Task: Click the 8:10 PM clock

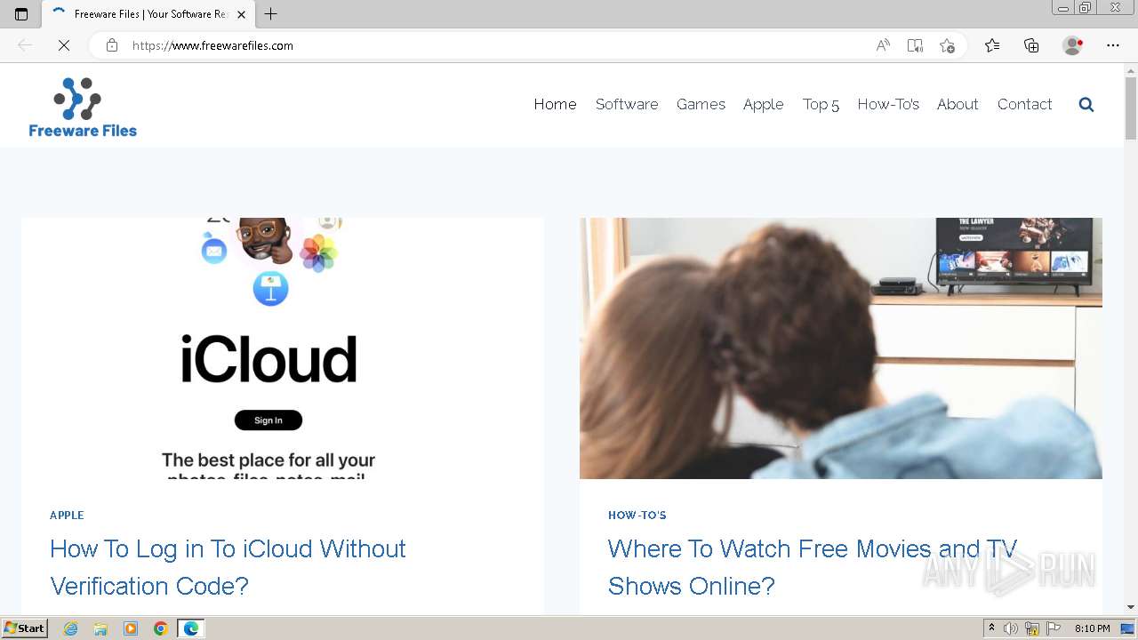Action: click(x=1092, y=628)
